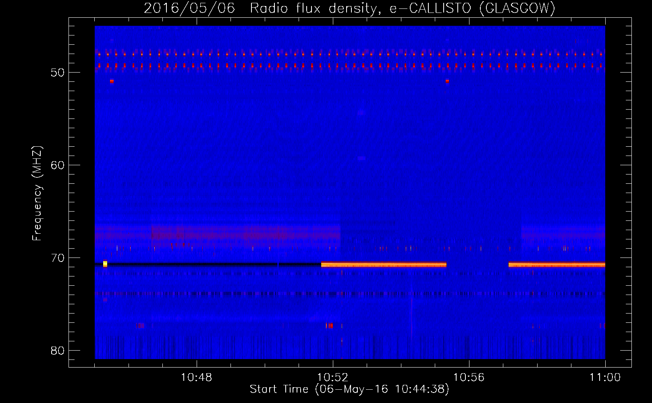Click the orange emission band between 10:52 and 10:55
Image resolution: width=652 pixels, height=403 pixels.
(384, 264)
